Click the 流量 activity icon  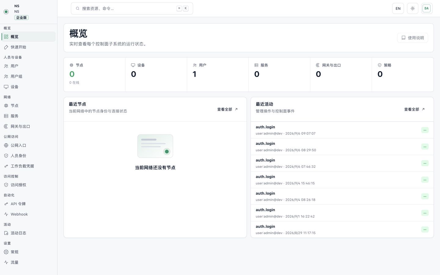tap(6, 262)
